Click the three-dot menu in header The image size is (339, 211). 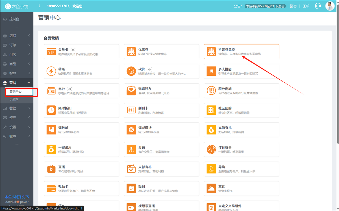point(39,6)
